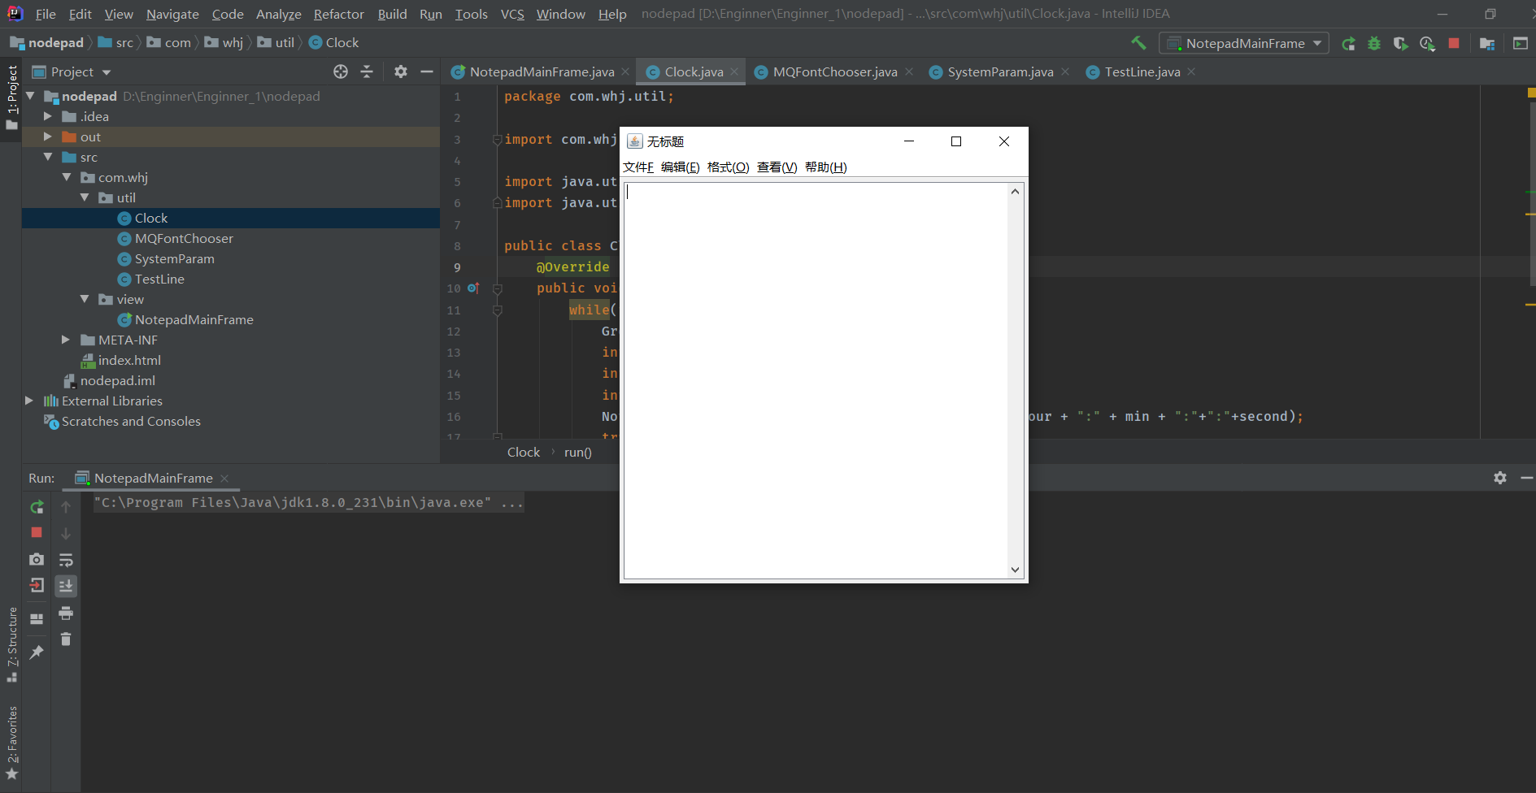Open Scratches and Consoles node
The image size is (1536, 793).
pos(130,421)
